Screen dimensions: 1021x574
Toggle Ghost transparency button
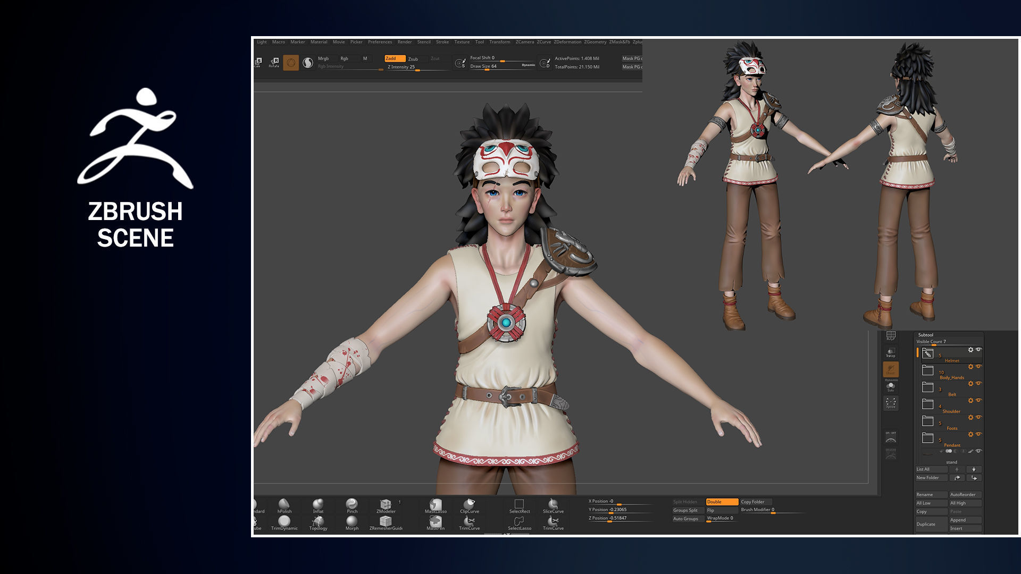[891, 369]
